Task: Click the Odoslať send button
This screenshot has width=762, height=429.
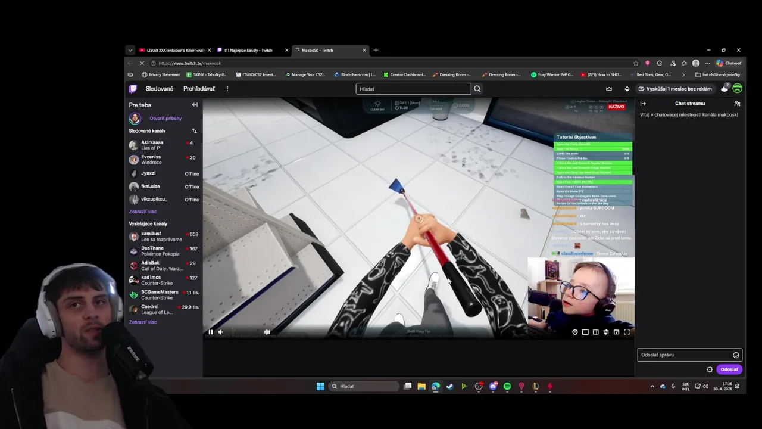Action: tap(729, 369)
